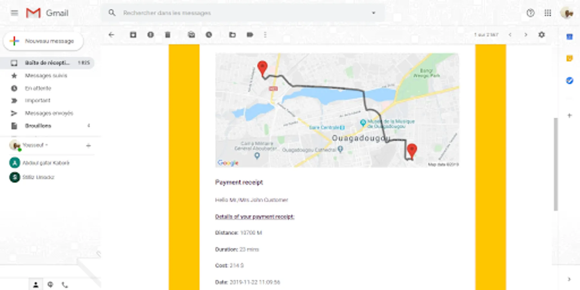The image size is (580, 290).
Task: Switch to the phone calls tab
Action: (x=65, y=285)
